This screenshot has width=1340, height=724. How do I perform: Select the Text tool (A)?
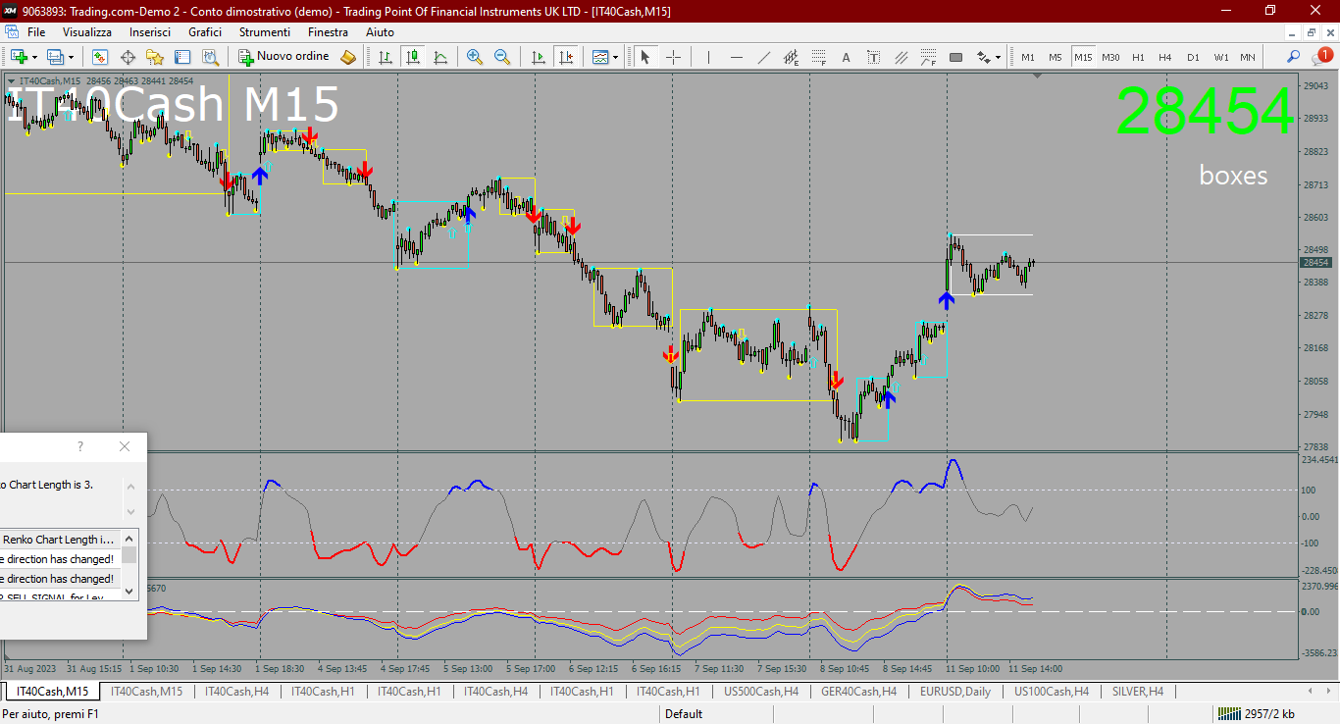click(846, 57)
